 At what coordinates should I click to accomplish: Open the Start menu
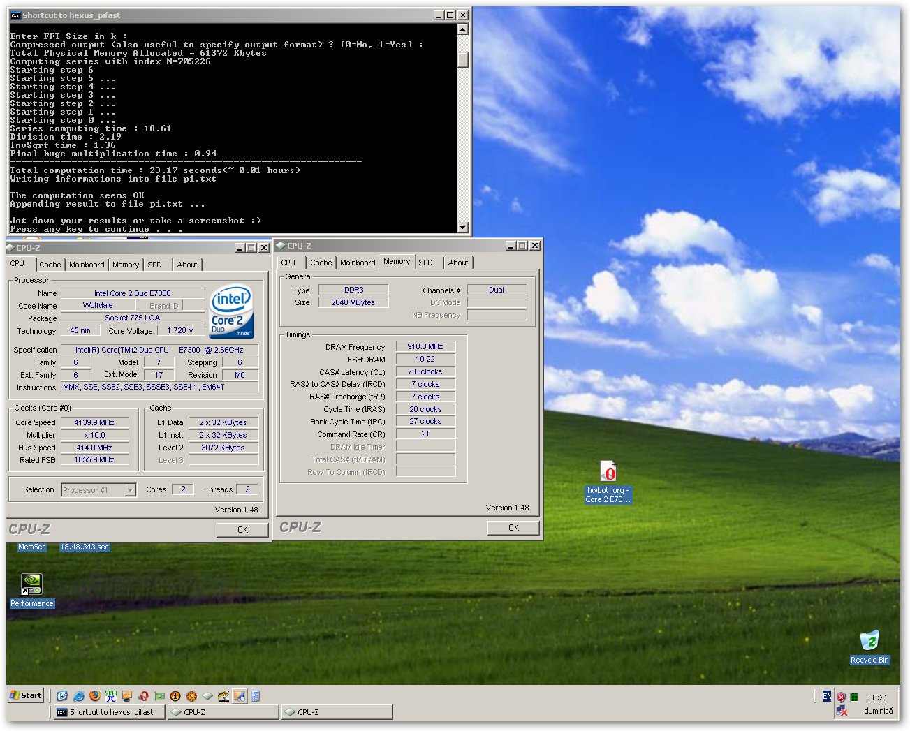[x=26, y=695]
